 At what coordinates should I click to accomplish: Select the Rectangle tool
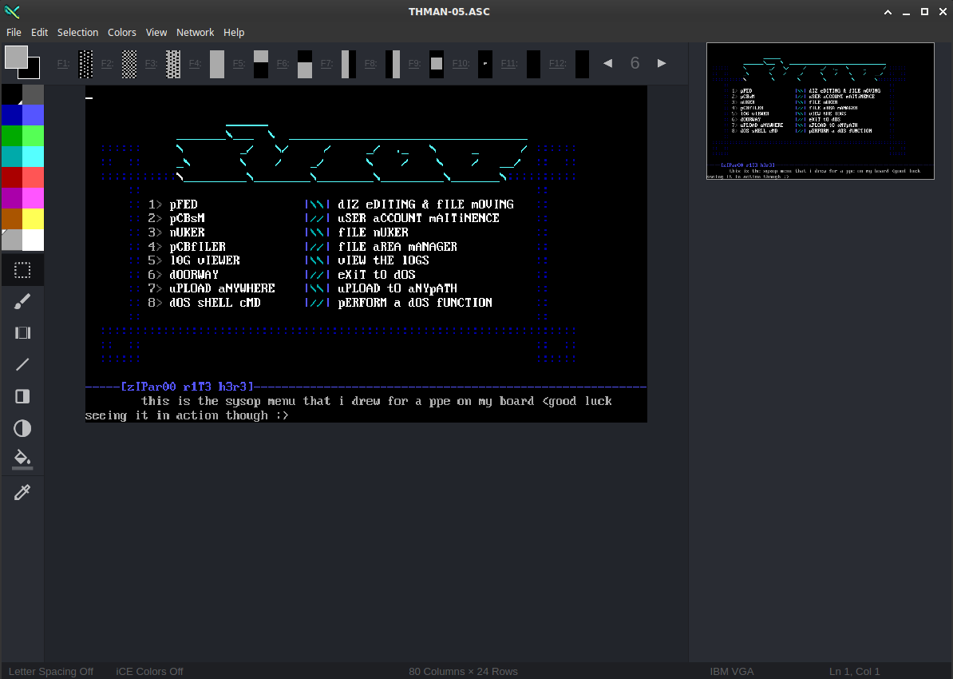[x=22, y=396]
